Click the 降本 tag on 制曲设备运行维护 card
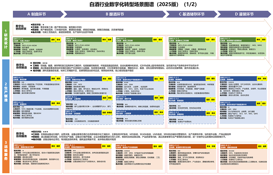The height and width of the screenshot is (175, 273). 53,146
